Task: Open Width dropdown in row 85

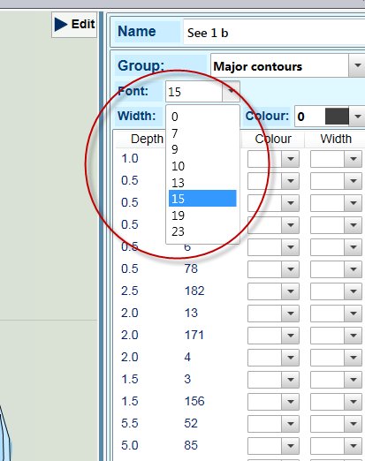Action: (x=353, y=446)
